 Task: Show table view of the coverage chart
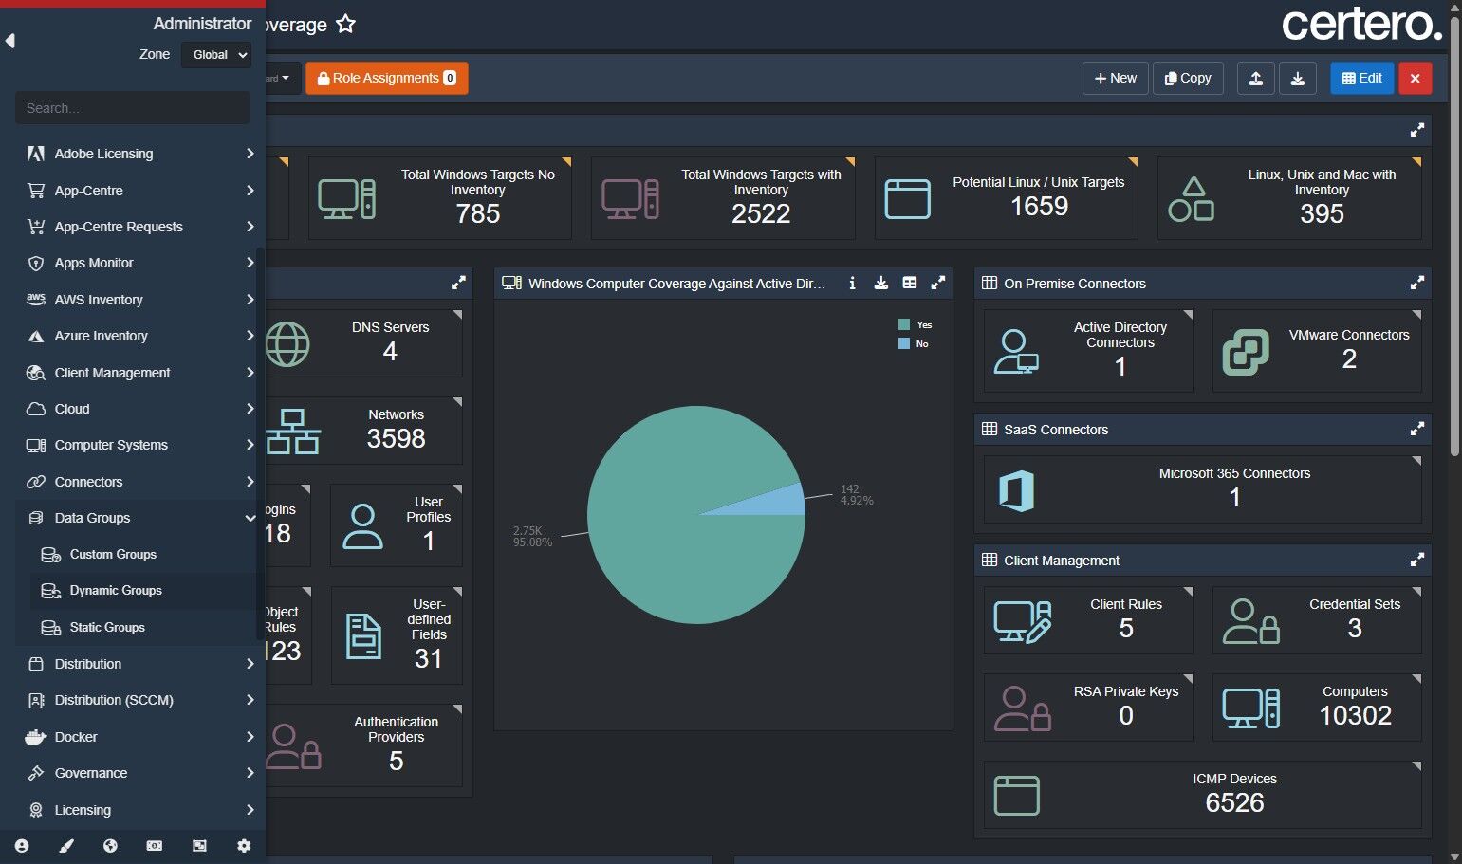coord(910,283)
